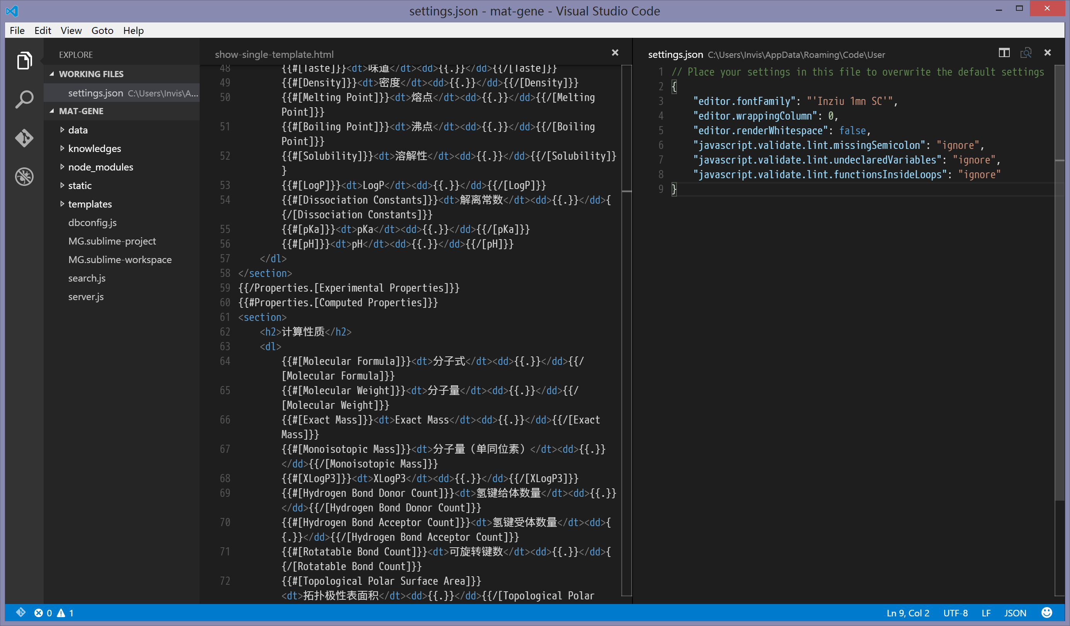Show errors count in status bar

coord(43,613)
